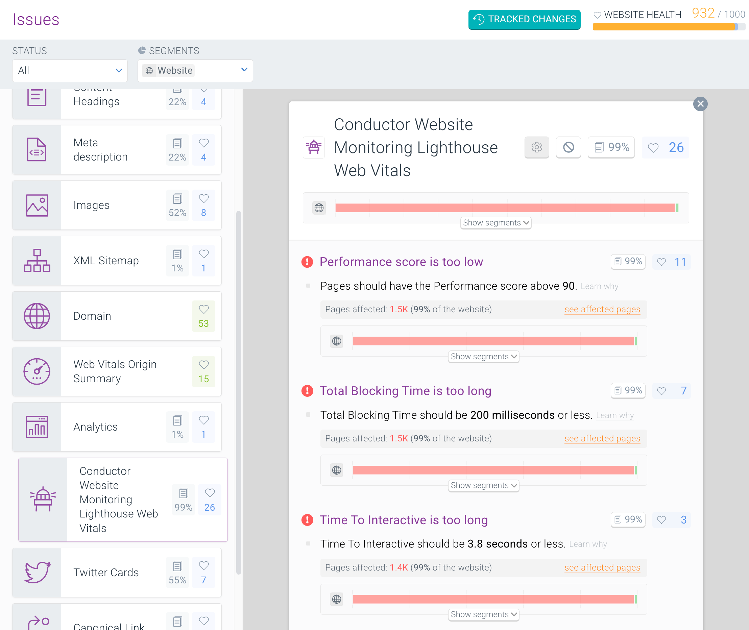Viewport: 749px width, 630px height.
Task: Click the 99% pages badge in panel header
Action: 611,147
